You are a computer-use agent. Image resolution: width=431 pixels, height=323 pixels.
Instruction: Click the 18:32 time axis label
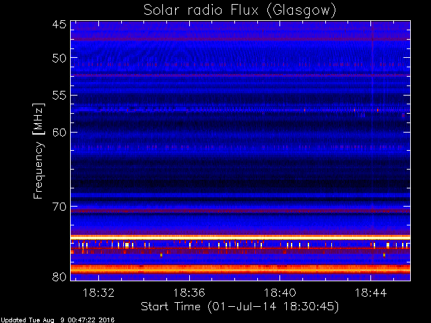tap(98, 293)
